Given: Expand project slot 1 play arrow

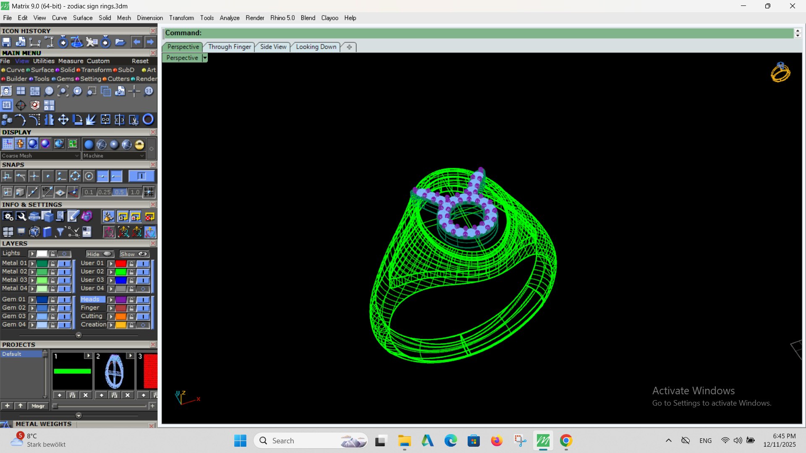Looking at the screenshot, I should tap(88, 356).
